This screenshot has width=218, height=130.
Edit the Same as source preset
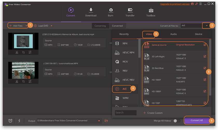pyautogui.click(x=205, y=45)
